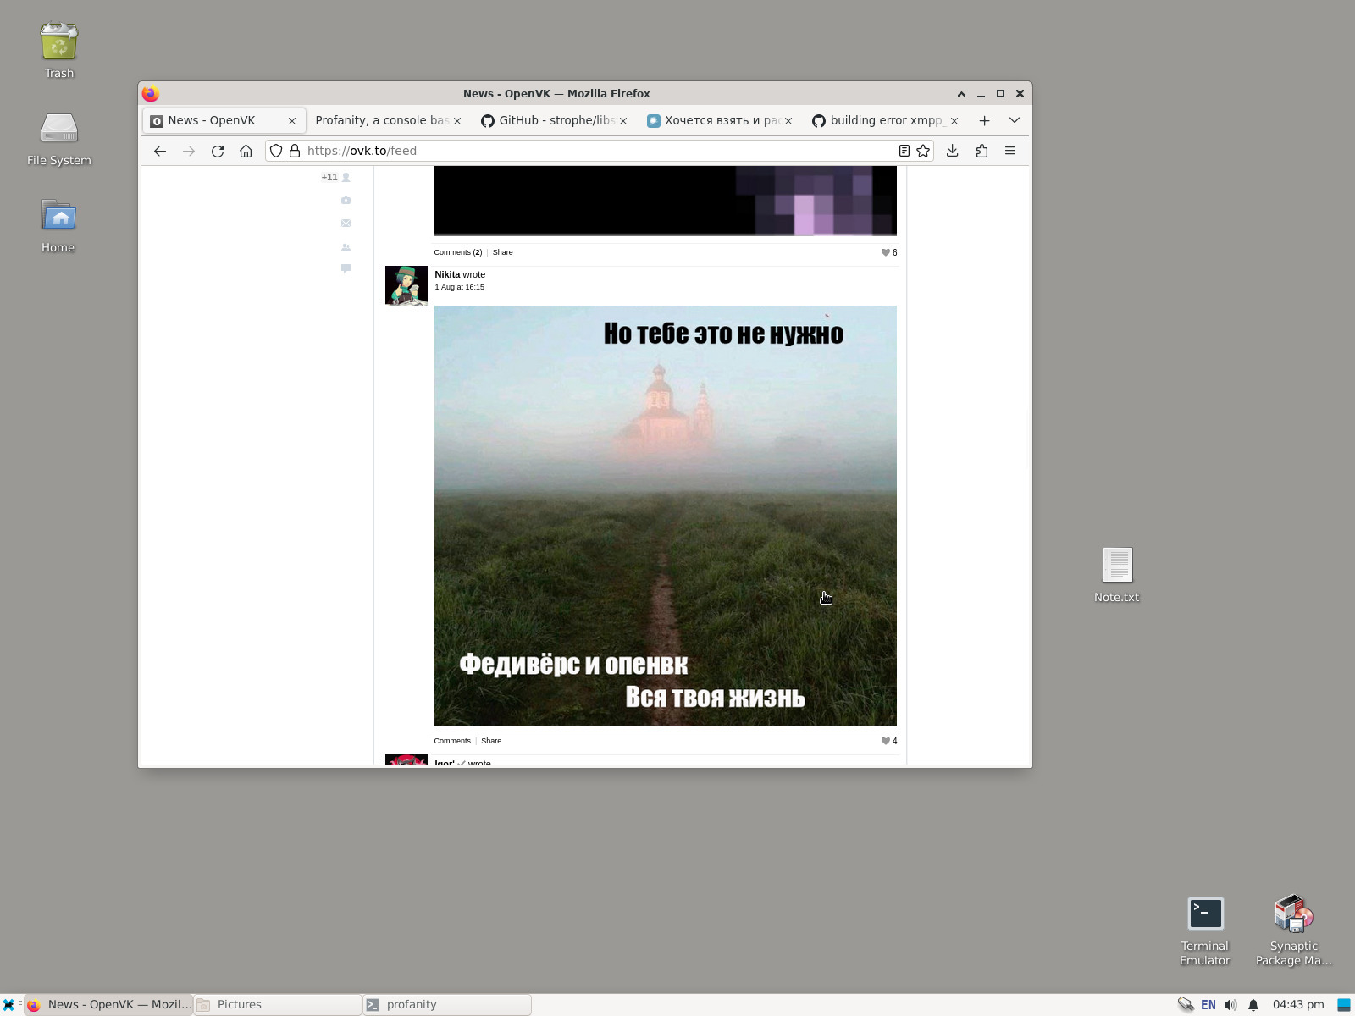Viewport: 1355px width, 1016px height.
Task: Open a new tab with plus button
Action: tap(984, 120)
